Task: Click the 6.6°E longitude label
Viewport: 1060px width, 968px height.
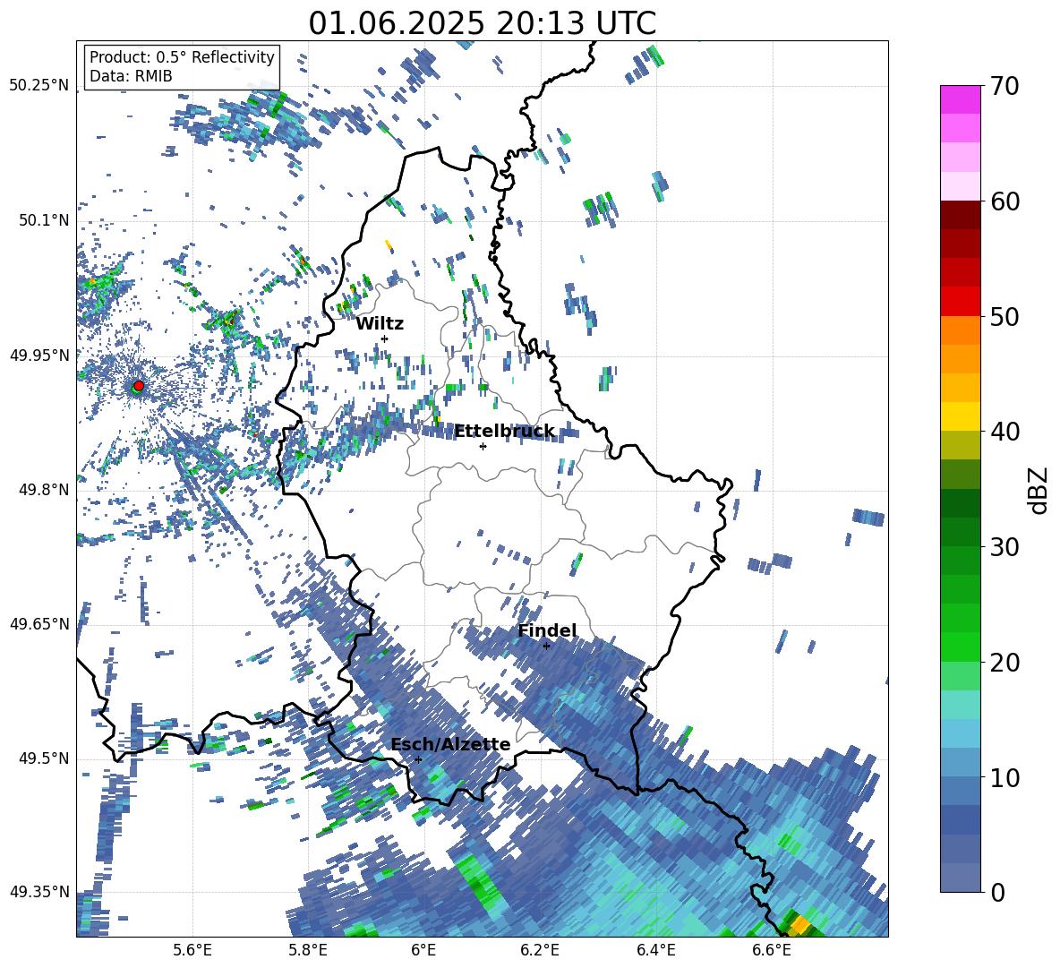Action: click(772, 950)
